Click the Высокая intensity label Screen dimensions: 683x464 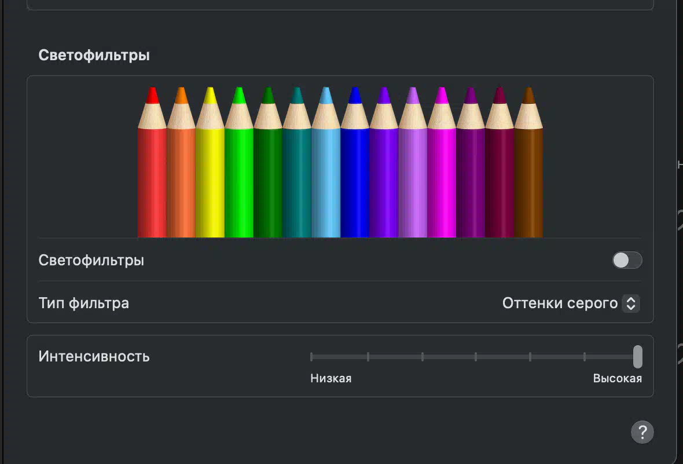[x=617, y=378]
